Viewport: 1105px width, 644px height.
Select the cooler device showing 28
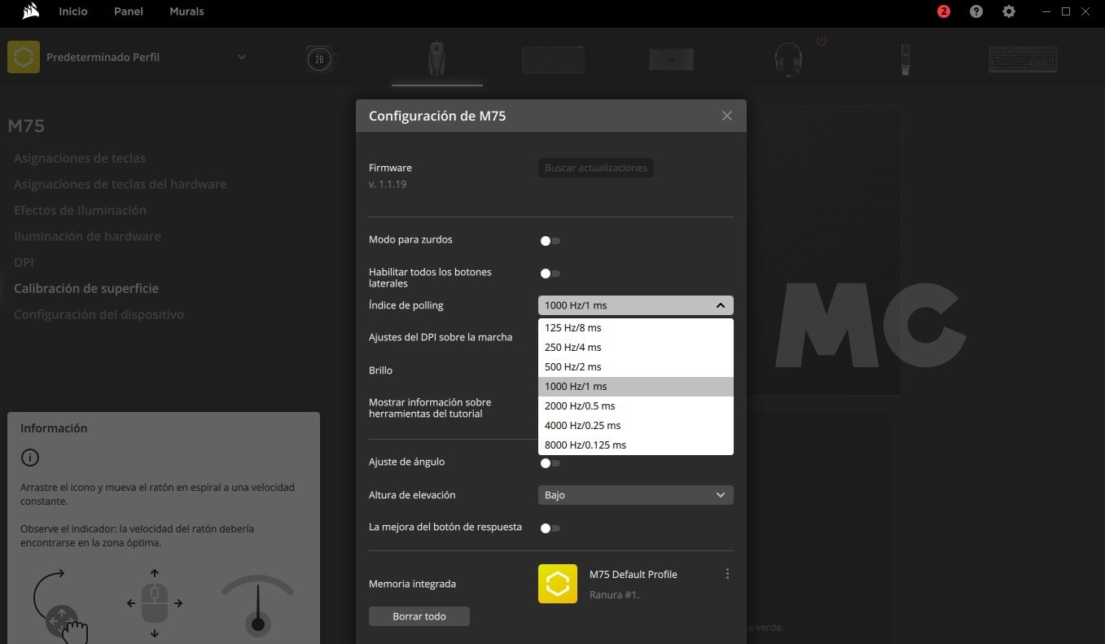point(319,59)
